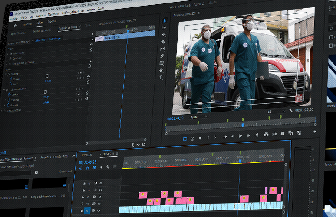Screen dimensions: 336x217
Task: Select the Rectangle tool
Action: pos(161,63)
